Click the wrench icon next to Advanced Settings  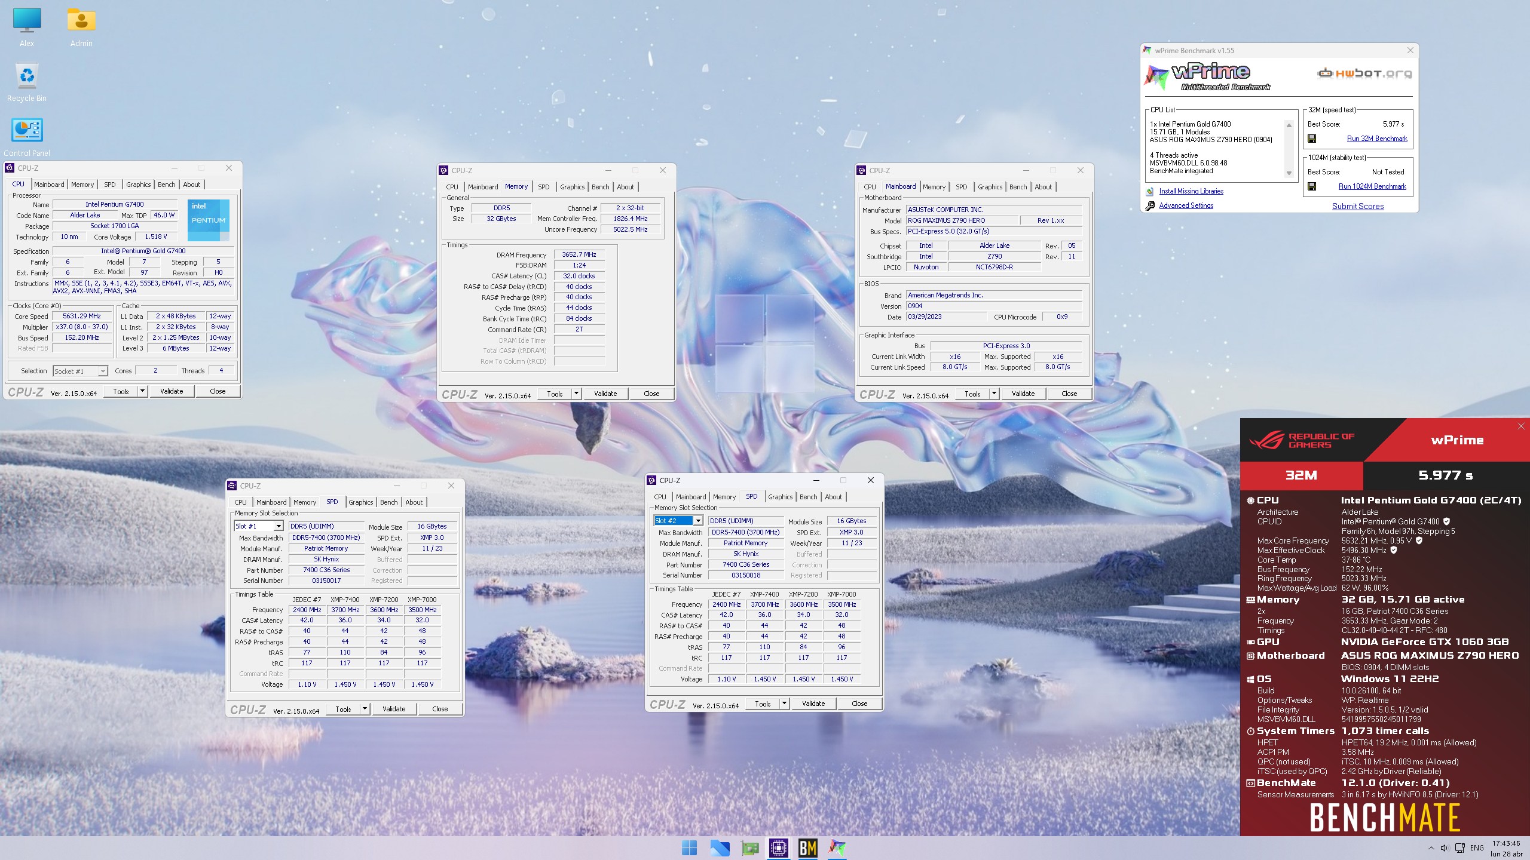coord(1150,205)
